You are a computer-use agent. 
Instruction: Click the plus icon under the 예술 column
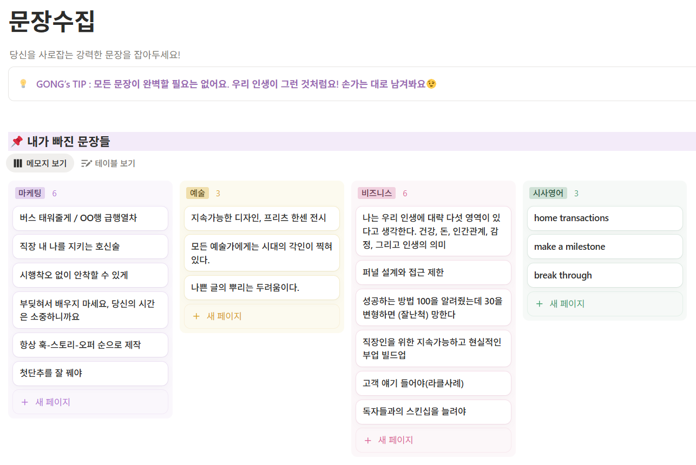coord(196,316)
